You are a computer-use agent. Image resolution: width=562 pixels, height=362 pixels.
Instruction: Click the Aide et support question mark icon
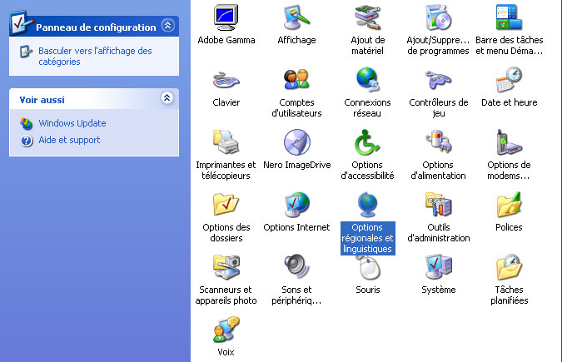[x=27, y=141]
